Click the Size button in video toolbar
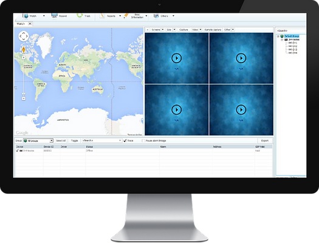Screen dimensions: 319x243 (169, 30)
